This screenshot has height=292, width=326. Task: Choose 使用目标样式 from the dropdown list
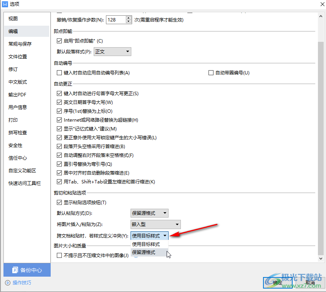tap(149, 244)
